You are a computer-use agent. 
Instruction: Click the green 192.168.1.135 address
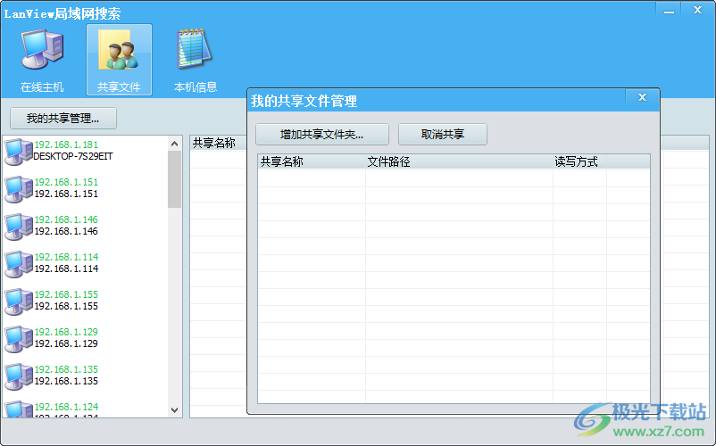tap(66, 369)
